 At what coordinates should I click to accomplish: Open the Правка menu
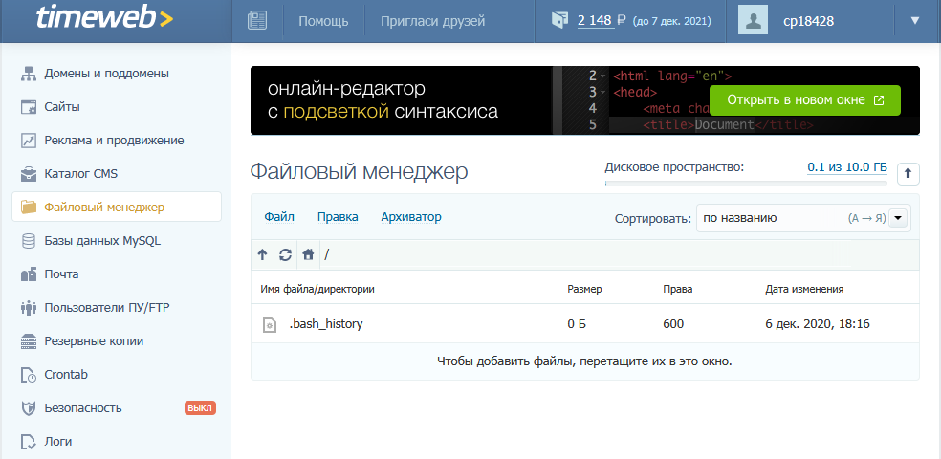click(338, 217)
